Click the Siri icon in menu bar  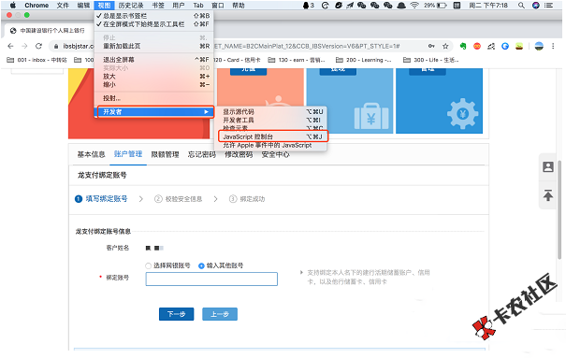click(536, 6)
